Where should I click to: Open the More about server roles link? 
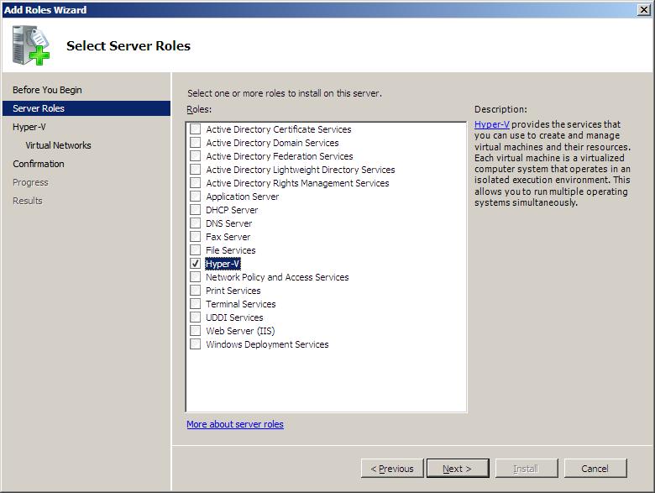[x=235, y=424]
